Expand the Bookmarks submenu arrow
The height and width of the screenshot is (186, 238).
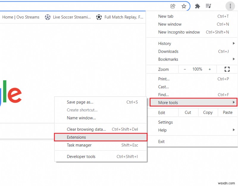234,59
